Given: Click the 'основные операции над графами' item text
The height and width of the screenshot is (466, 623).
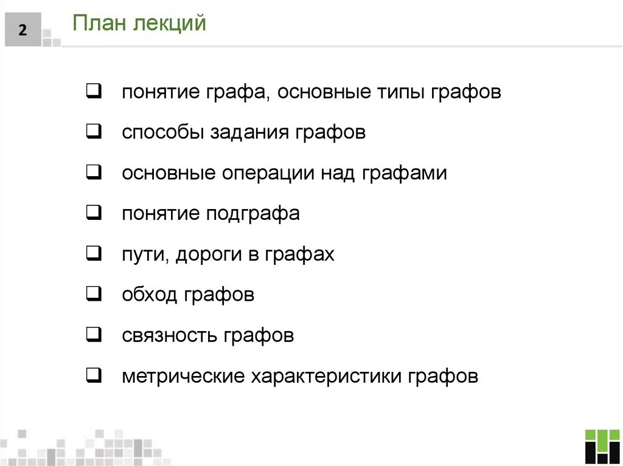Looking at the screenshot, I should [284, 174].
